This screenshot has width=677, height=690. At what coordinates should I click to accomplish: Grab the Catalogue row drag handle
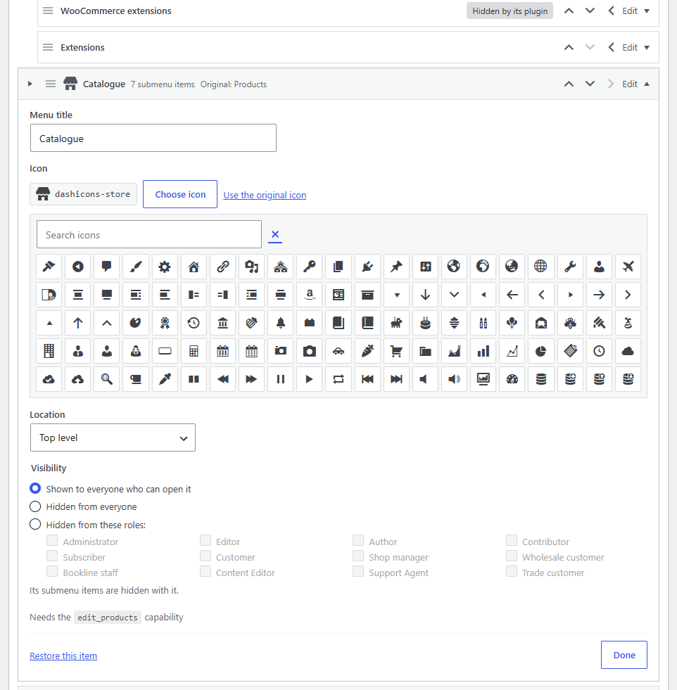[x=51, y=84]
